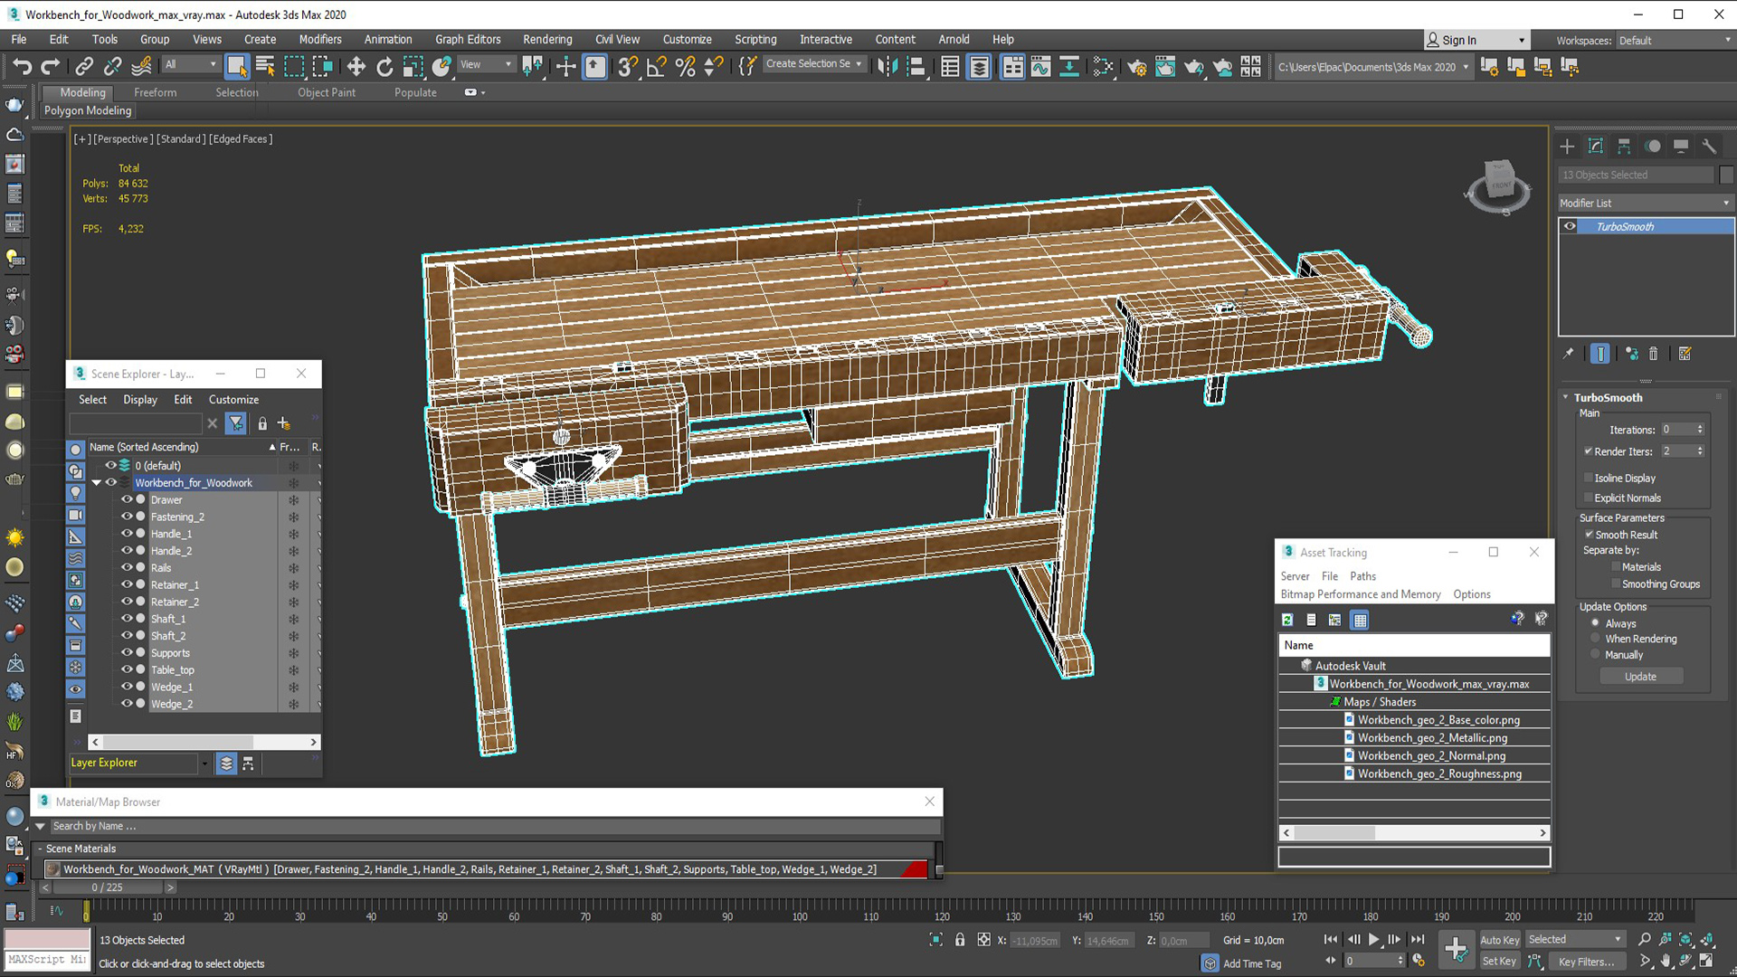Collapse the TurboSmooth rollout
Image resolution: width=1737 pixels, height=977 pixels.
pyautogui.click(x=1566, y=397)
